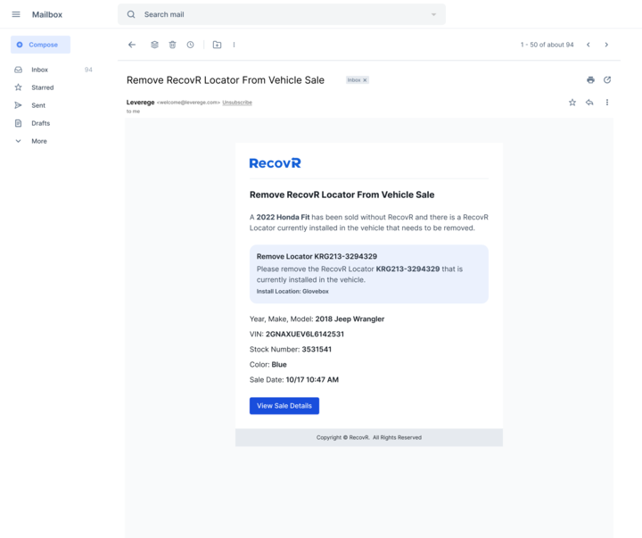The width and height of the screenshot is (642, 538).
Task: Reply to the email with arrow icon
Action: pyautogui.click(x=589, y=103)
